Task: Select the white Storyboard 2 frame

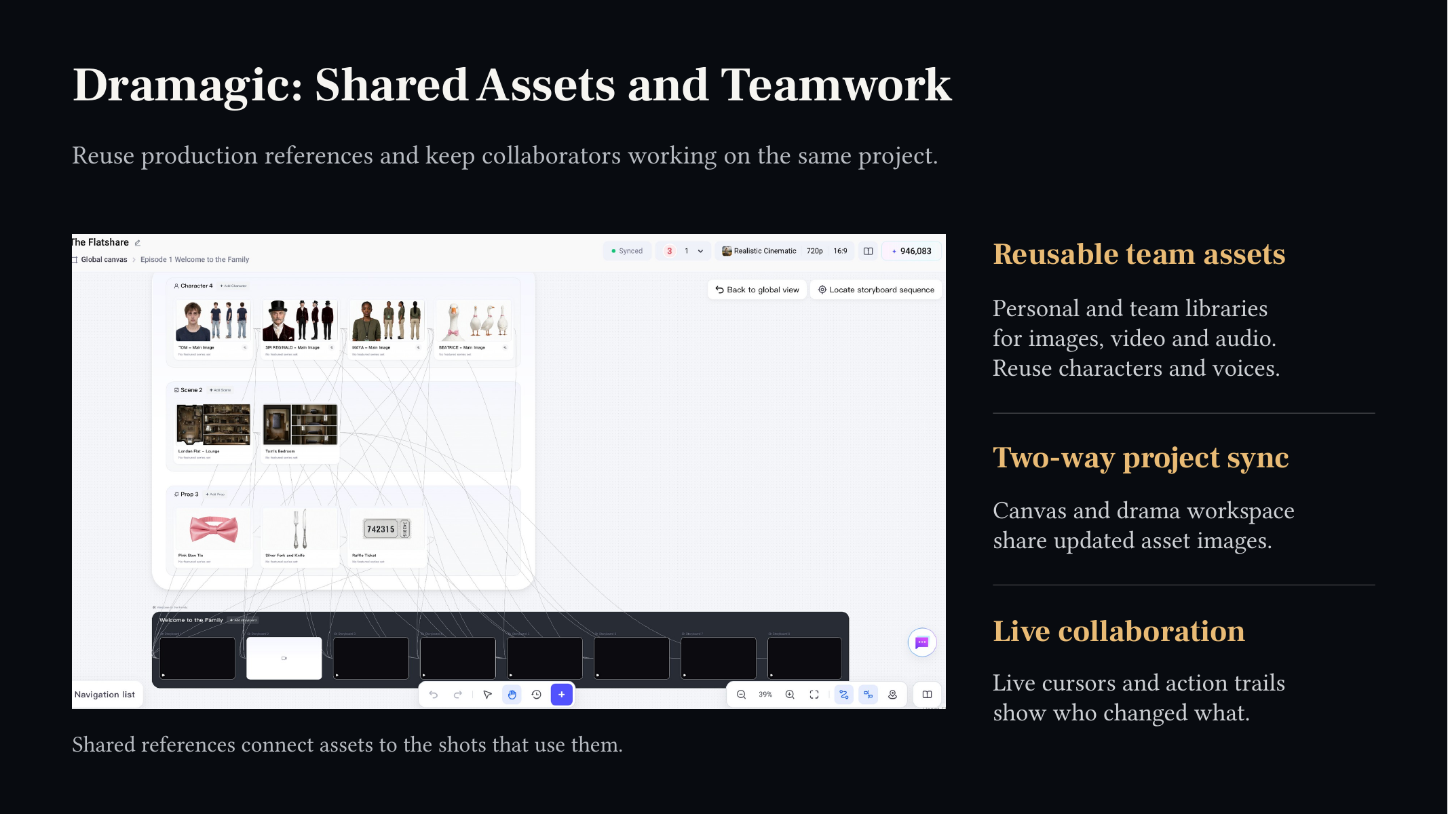Action: (284, 658)
